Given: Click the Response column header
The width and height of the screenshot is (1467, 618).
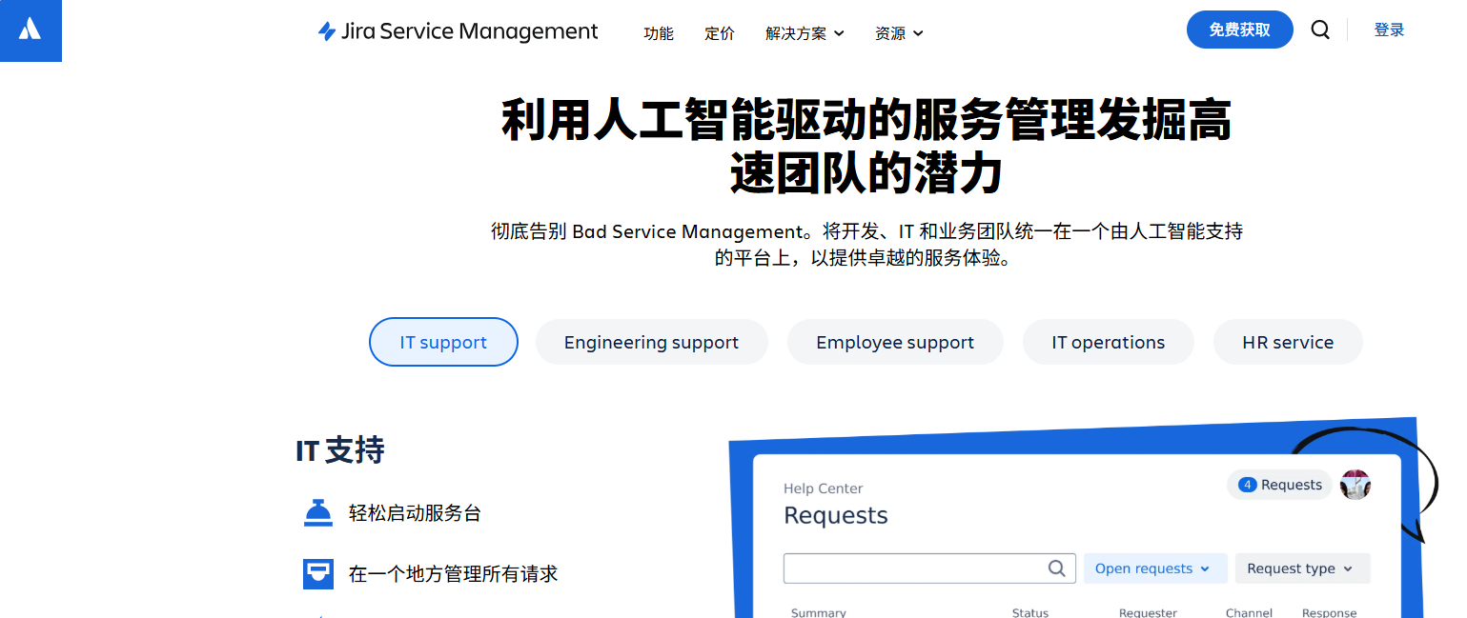Looking at the screenshot, I should point(1329,612).
